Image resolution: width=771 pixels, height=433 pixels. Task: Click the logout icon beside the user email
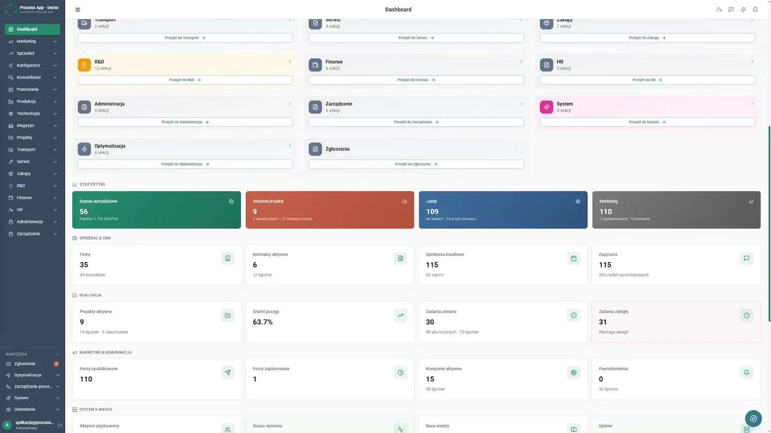pyautogui.click(x=60, y=425)
